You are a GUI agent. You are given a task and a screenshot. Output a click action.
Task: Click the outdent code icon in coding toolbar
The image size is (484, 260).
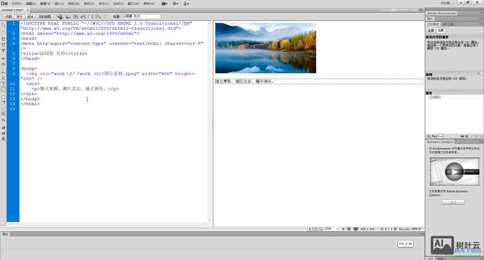(x=4, y=133)
